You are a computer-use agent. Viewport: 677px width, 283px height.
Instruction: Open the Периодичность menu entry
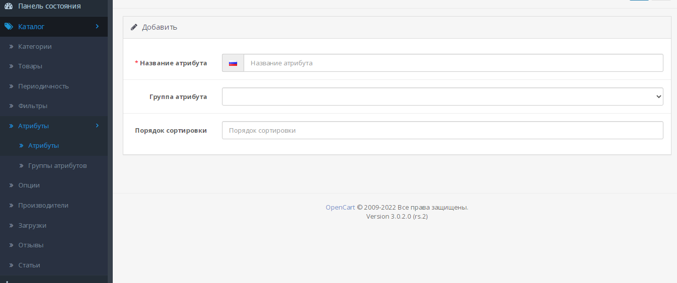pos(54,86)
